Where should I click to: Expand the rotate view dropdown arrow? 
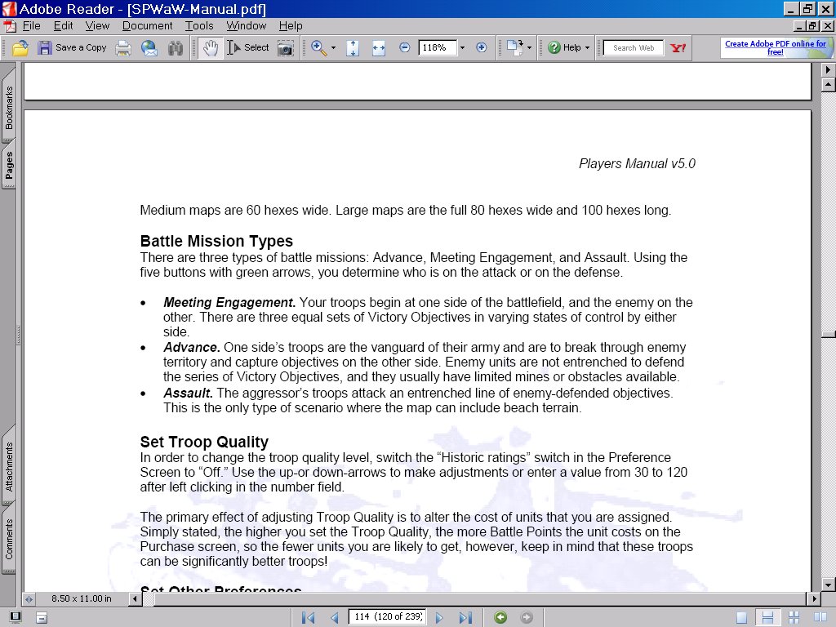tap(529, 48)
